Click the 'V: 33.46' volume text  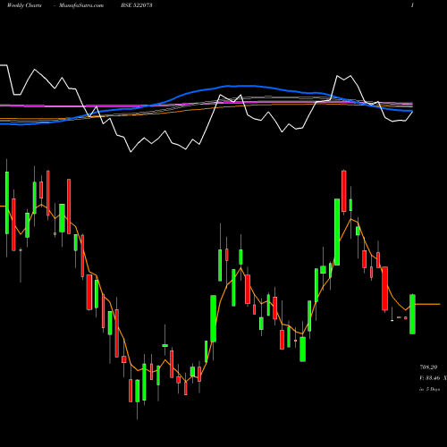tap(430, 378)
